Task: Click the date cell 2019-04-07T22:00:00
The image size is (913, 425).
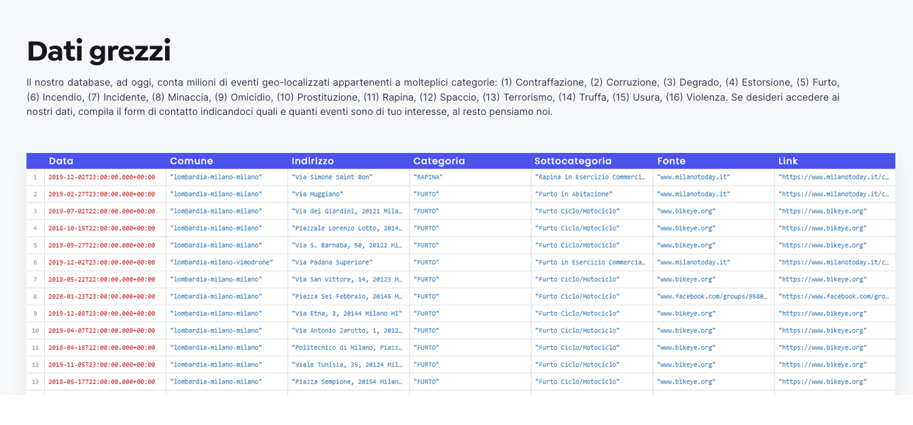Action: pos(105,330)
